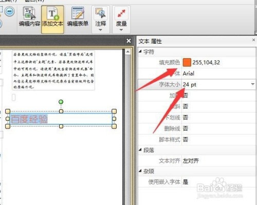Screen dimensions: 257x205
Task: Click the 脚本样式 label
Action: pyautogui.click(x=170, y=139)
